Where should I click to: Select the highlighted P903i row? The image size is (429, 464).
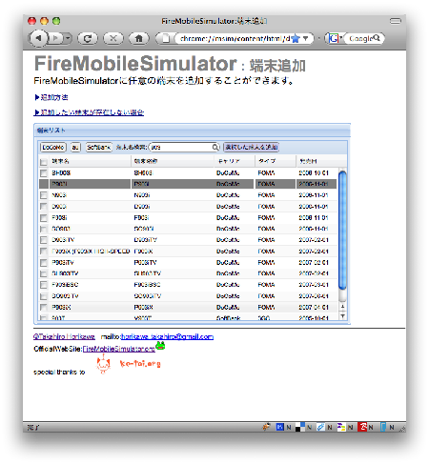pyautogui.click(x=188, y=184)
